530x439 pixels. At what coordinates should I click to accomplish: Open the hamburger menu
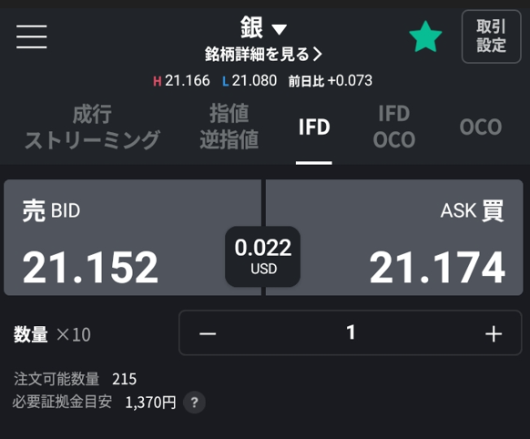click(32, 36)
